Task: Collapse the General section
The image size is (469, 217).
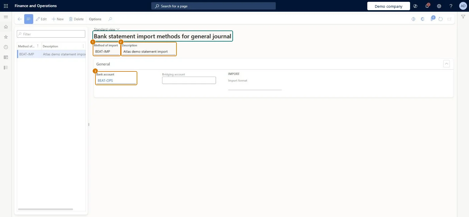Action: (x=446, y=64)
